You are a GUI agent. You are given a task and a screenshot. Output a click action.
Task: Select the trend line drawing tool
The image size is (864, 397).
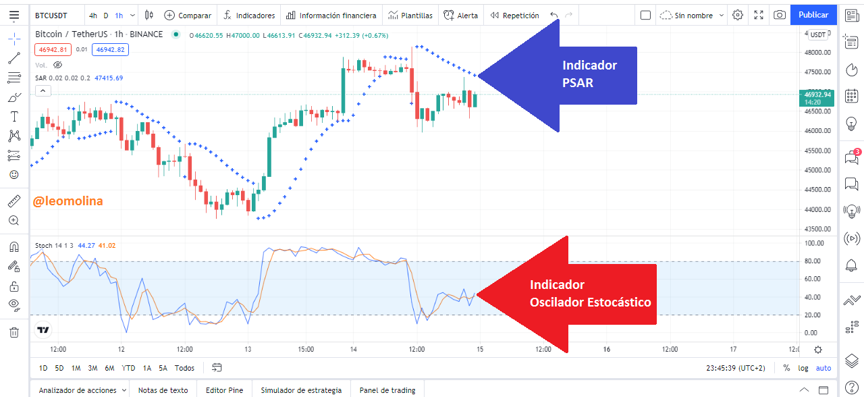pyautogui.click(x=14, y=58)
